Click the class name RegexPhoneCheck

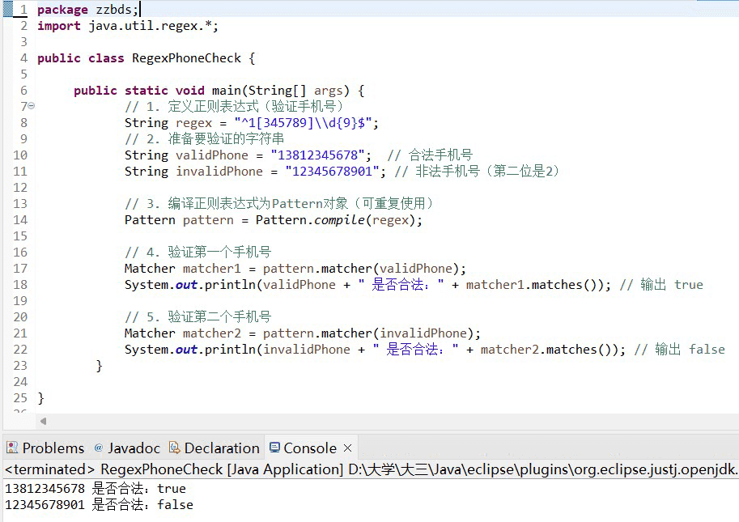(x=187, y=58)
